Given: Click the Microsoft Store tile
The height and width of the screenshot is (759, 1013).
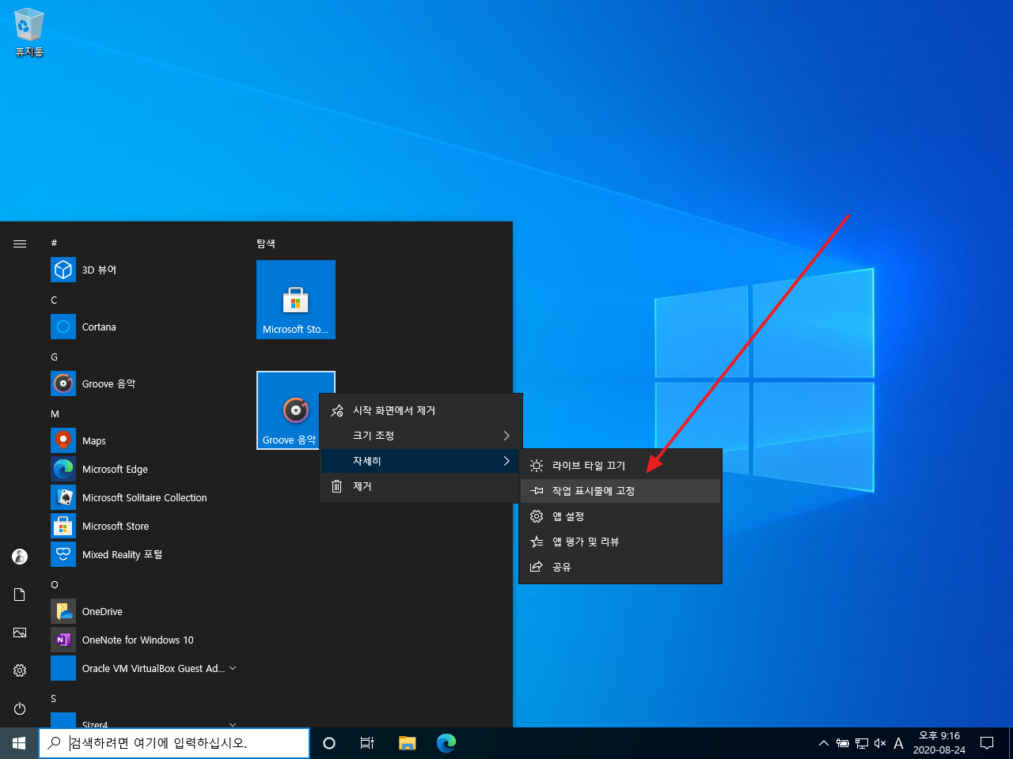Looking at the screenshot, I should (296, 300).
